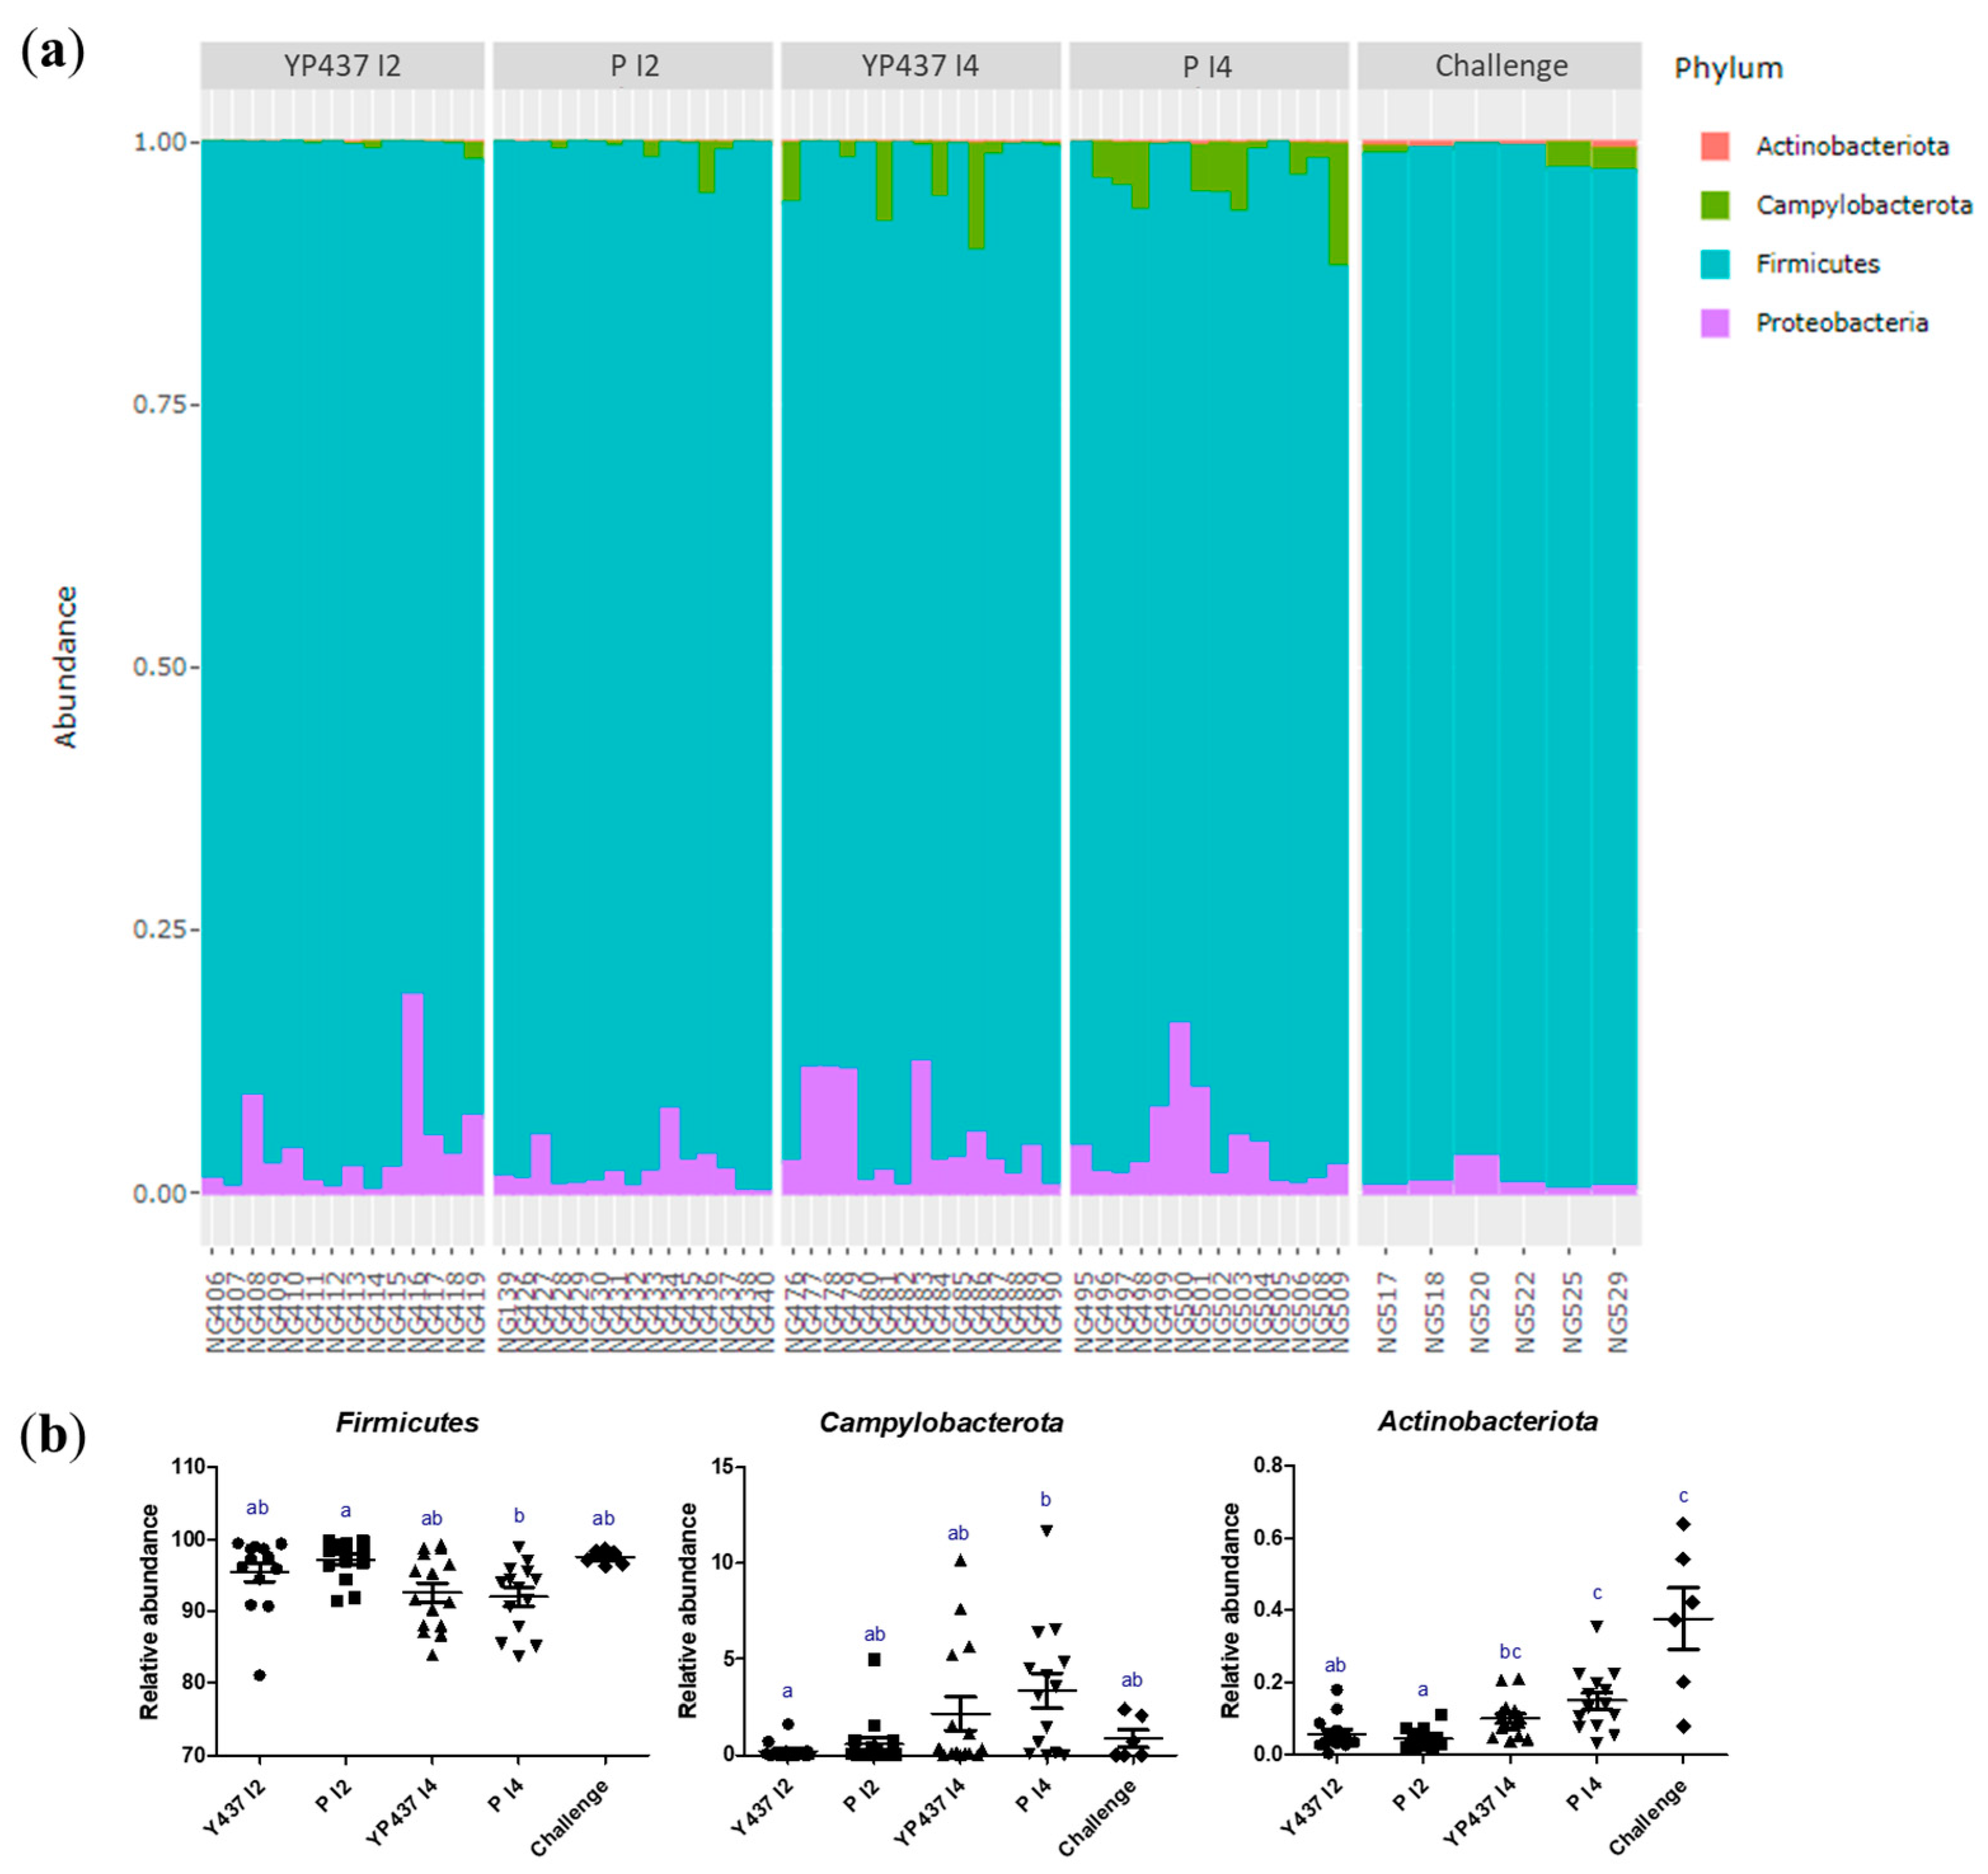Click the 0.50 y-axis tick label
The image size is (1988, 1874).
(159, 667)
